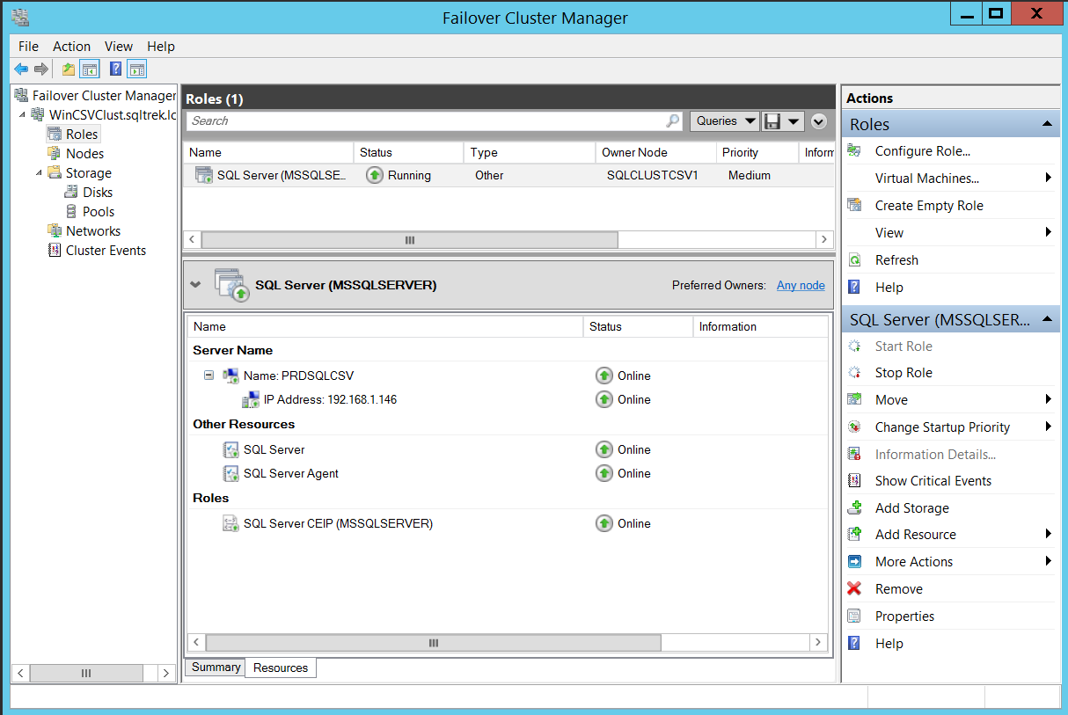Click the Stop Role icon
The height and width of the screenshot is (715, 1068).
tap(854, 373)
